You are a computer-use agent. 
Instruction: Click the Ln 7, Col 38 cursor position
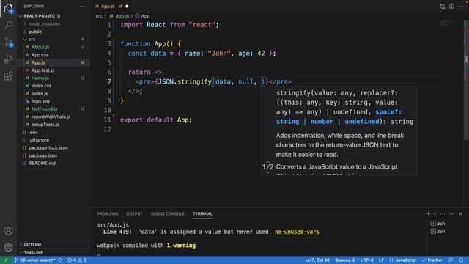317,260
